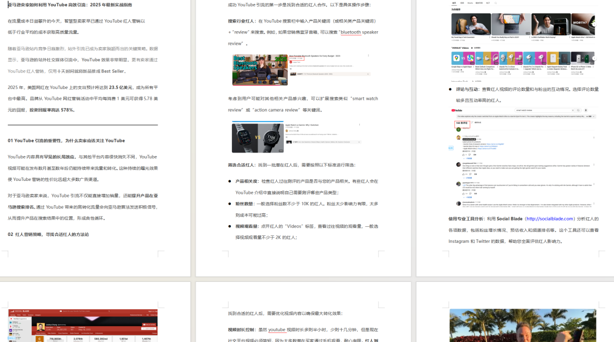Click the '视频观看量' bullet label

coord(247,226)
